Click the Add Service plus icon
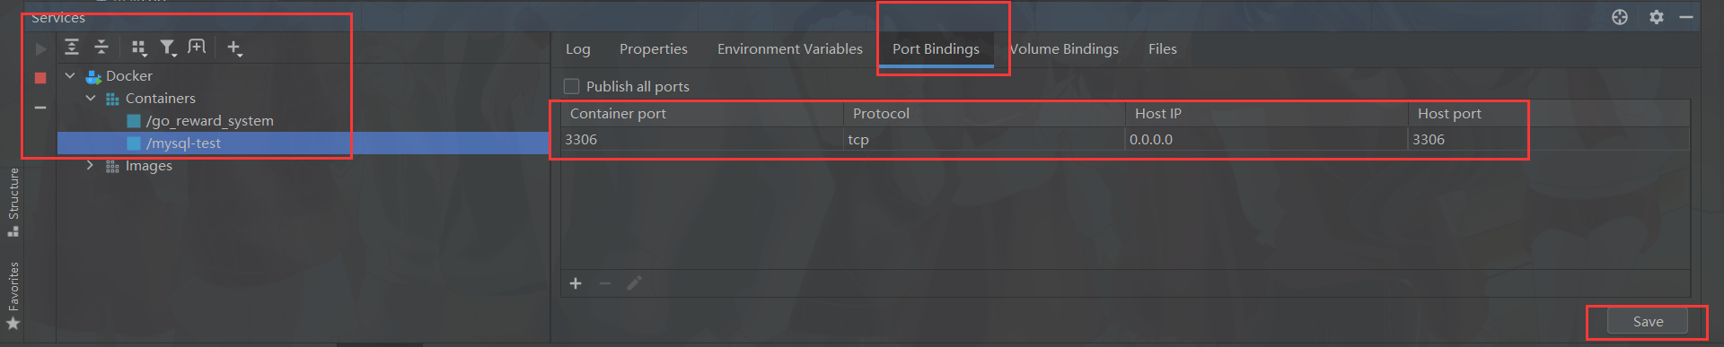 pos(234,48)
